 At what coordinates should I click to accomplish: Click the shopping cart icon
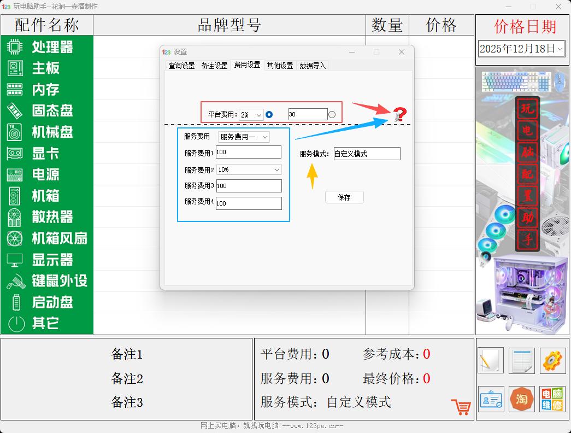click(461, 407)
